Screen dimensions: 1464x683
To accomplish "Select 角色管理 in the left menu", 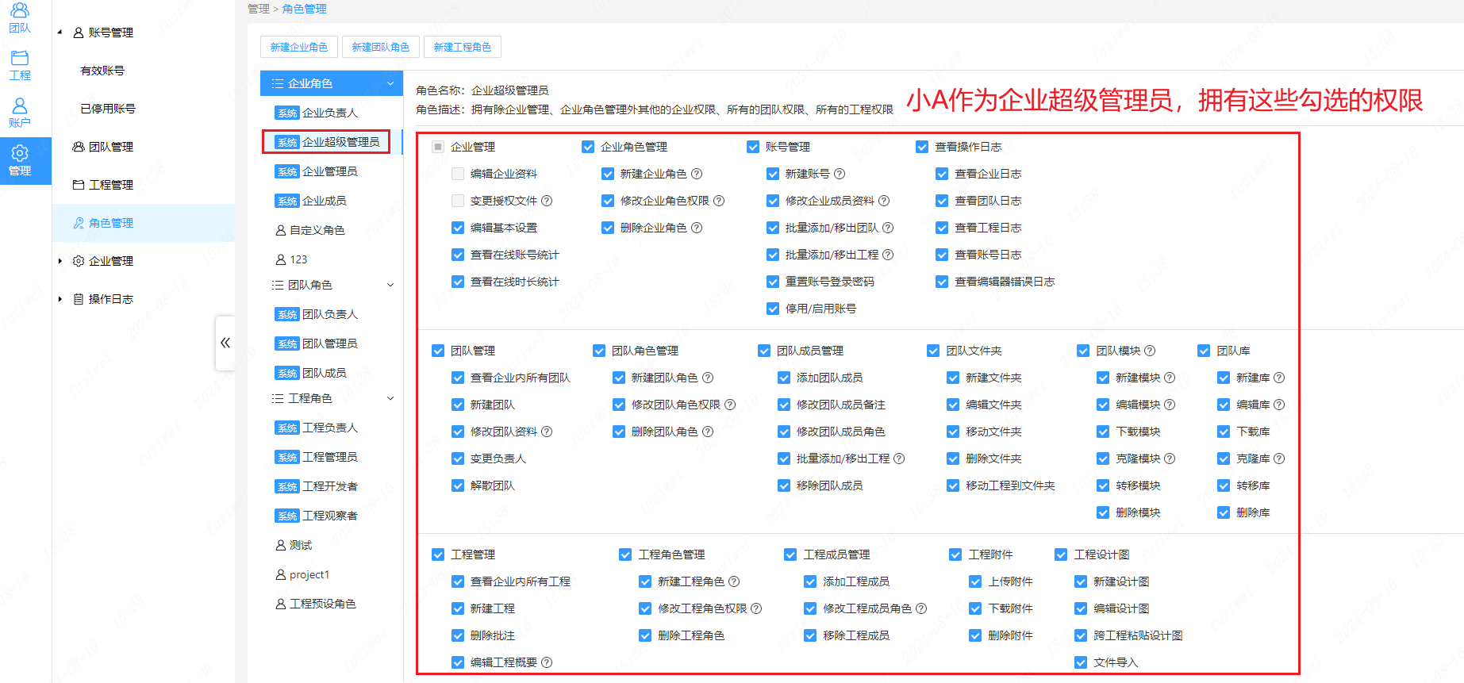I will (144, 223).
